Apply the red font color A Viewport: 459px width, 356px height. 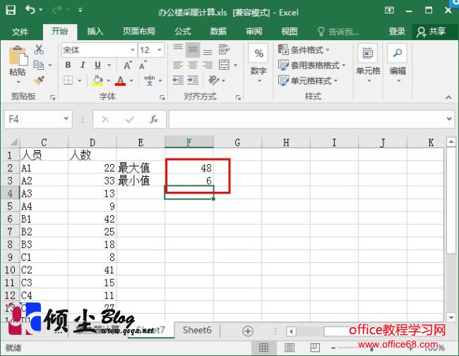point(120,80)
